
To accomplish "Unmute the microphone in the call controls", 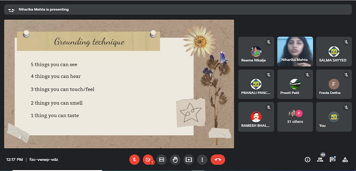I will point(134,160).
